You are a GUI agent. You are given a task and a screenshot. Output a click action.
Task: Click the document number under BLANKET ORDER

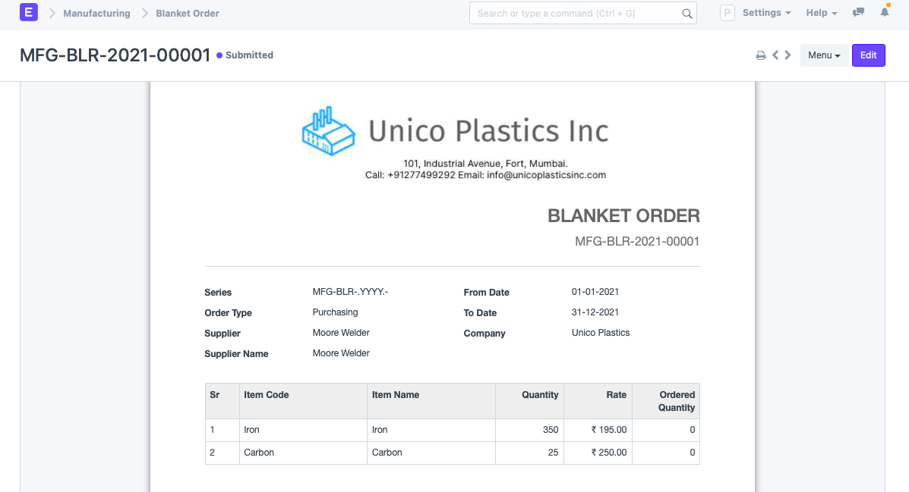coord(637,241)
